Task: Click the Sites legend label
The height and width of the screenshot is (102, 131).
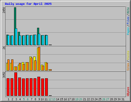Action: (x=128, y=67)
